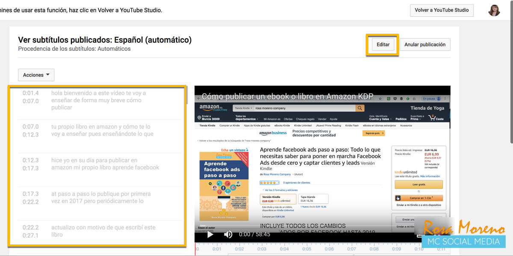
Task: Click the Editar button
Action: 383,44
